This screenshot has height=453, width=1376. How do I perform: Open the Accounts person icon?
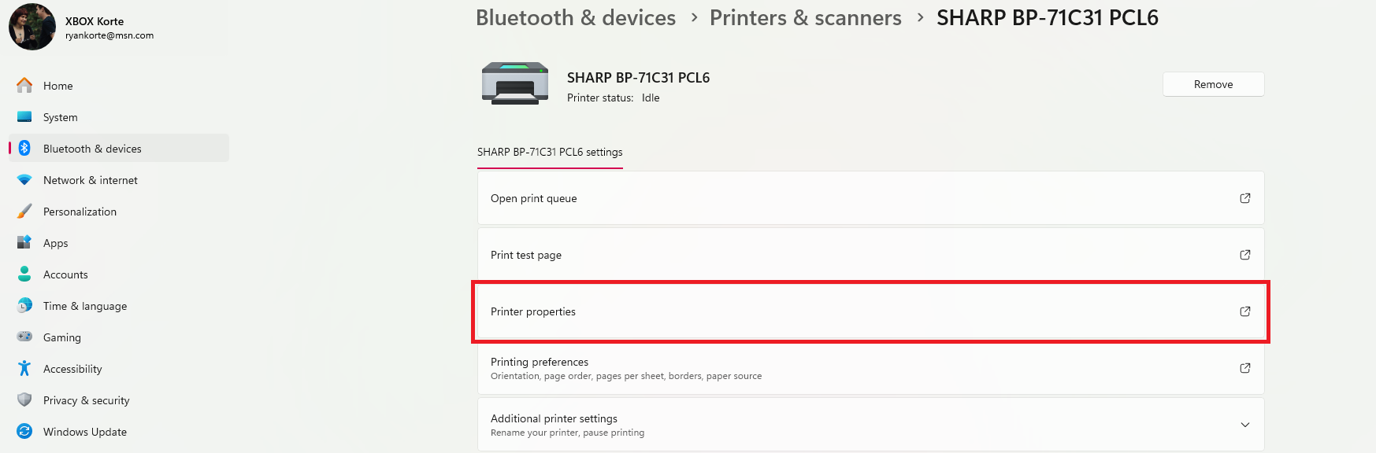(24, 274)
